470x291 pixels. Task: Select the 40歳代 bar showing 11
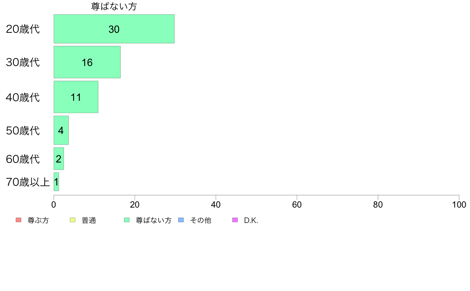(76, 97)
